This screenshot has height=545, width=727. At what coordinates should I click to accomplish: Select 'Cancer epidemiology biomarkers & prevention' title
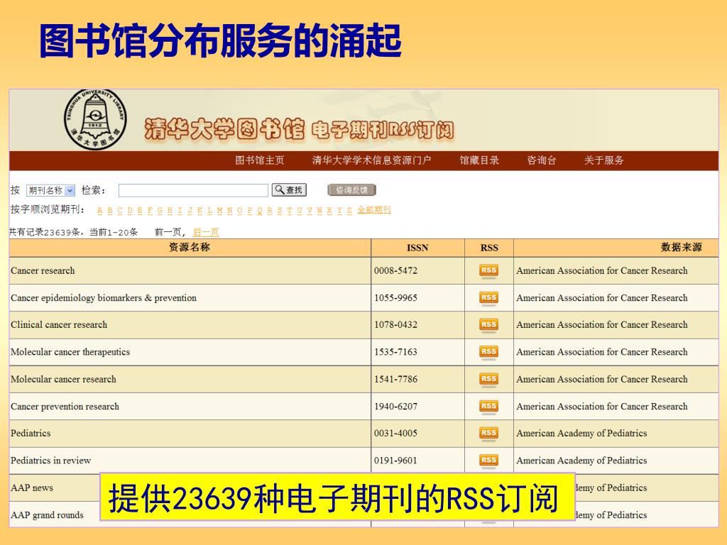tap(104, 298)
